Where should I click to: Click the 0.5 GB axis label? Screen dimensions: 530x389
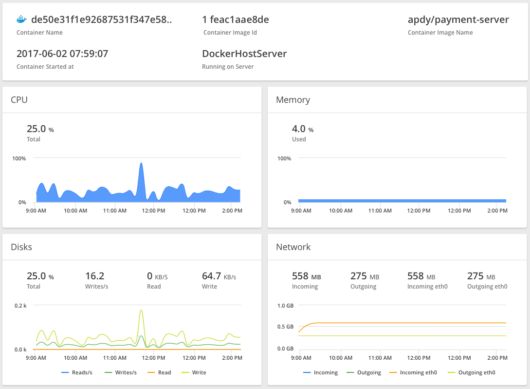[x=285, y=327]
